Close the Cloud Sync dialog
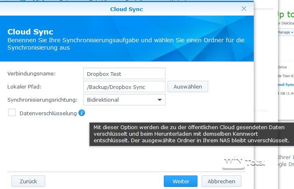 coord(244,9)
